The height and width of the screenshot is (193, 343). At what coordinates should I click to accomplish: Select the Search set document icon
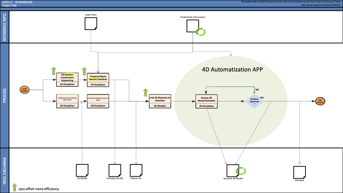(x=136, y=170)
